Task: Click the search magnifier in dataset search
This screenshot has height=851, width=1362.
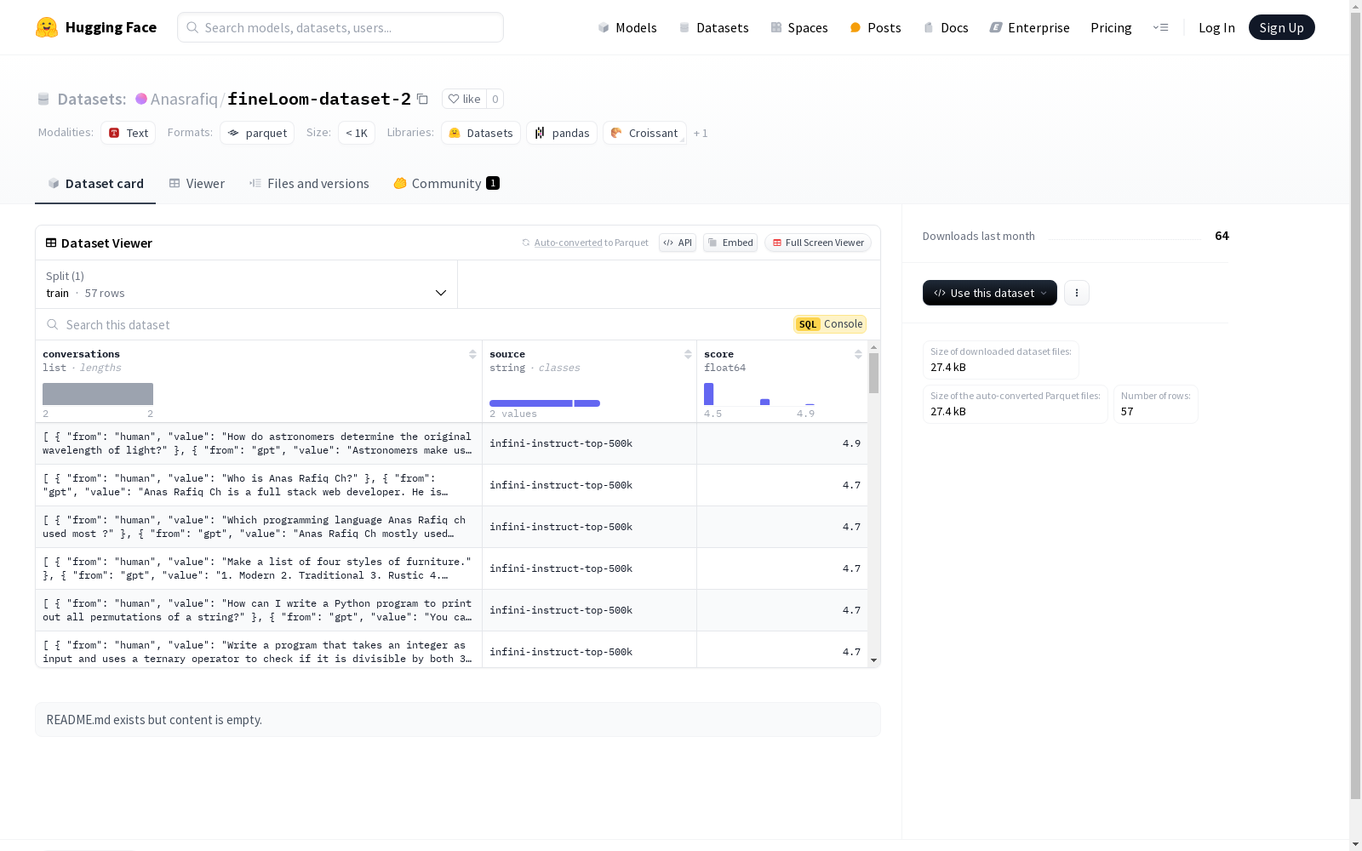Action: [53, 324]
